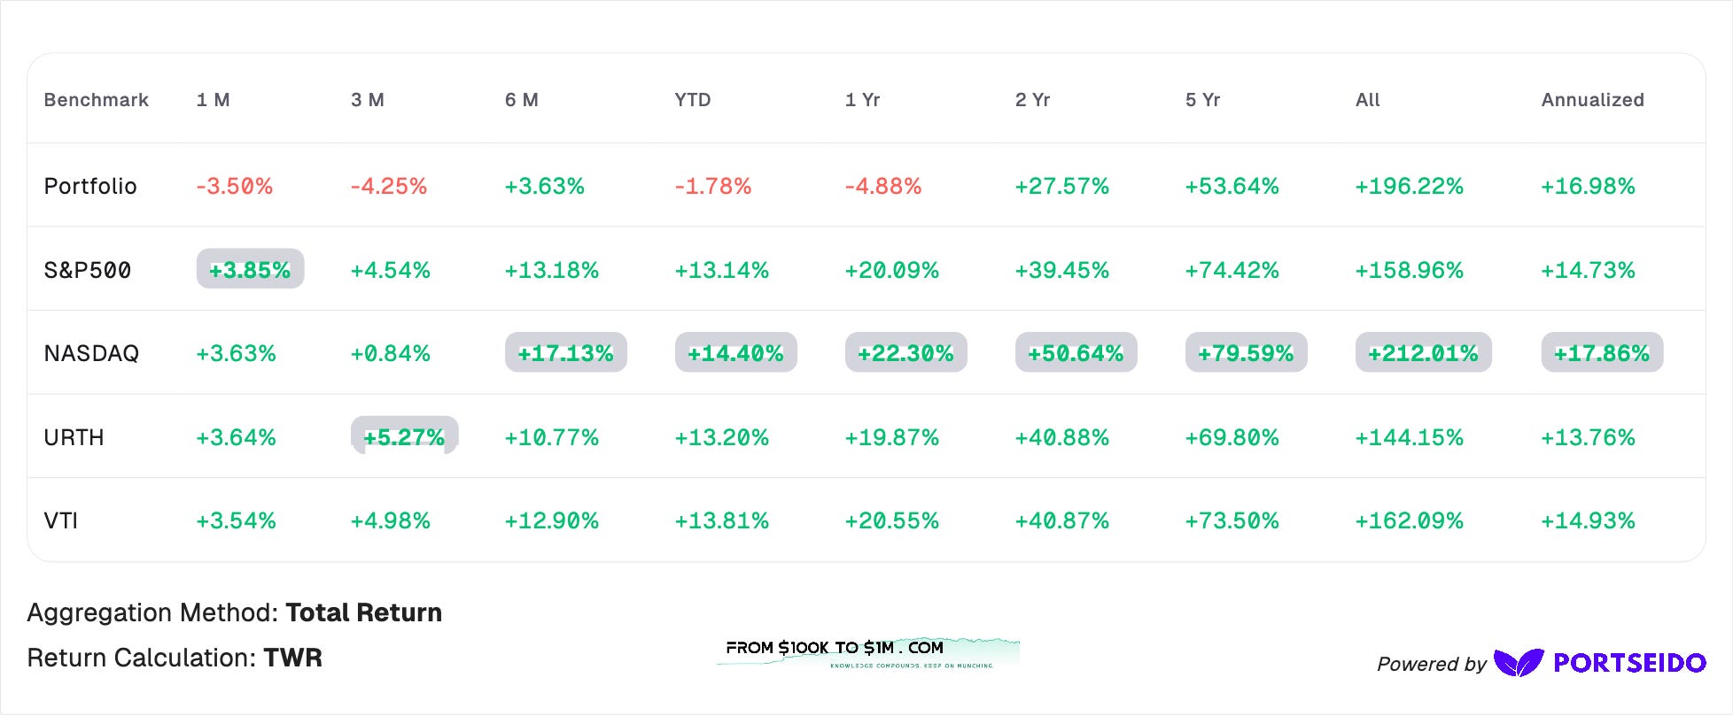The width and height of the screenshot is (1733, 716).
Task: Click the Annualized column header
Action: 1592,100
